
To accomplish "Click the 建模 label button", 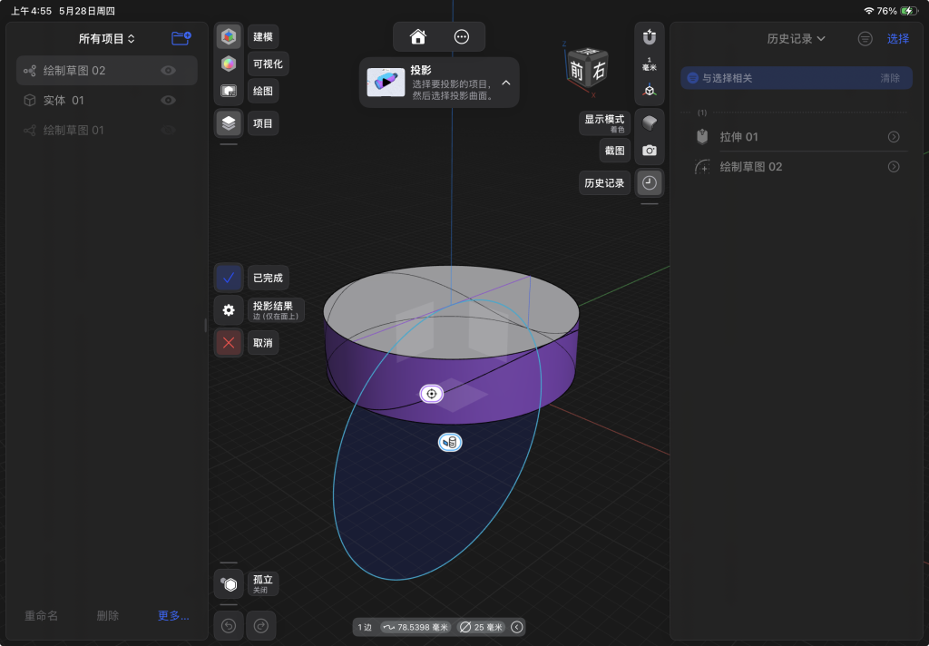I will [263, 36].
